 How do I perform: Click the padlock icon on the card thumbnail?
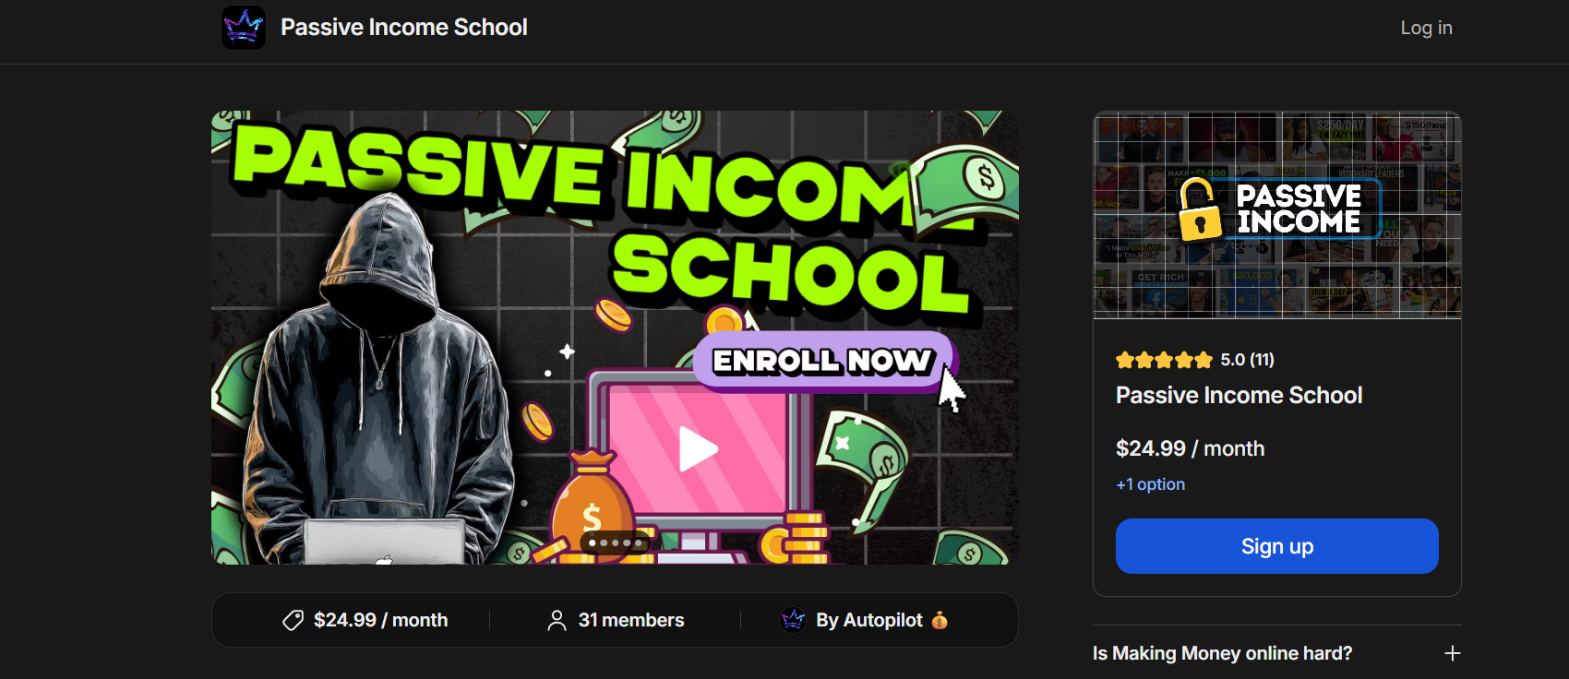pos(1199,209)
